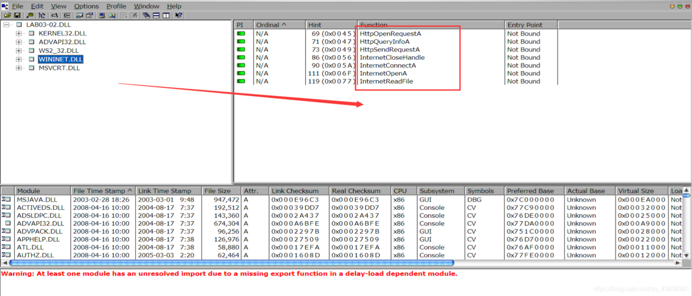Screen dimensions: 692x296
Task: Sort modules by Link Checksum header
Action: point(299,191)
